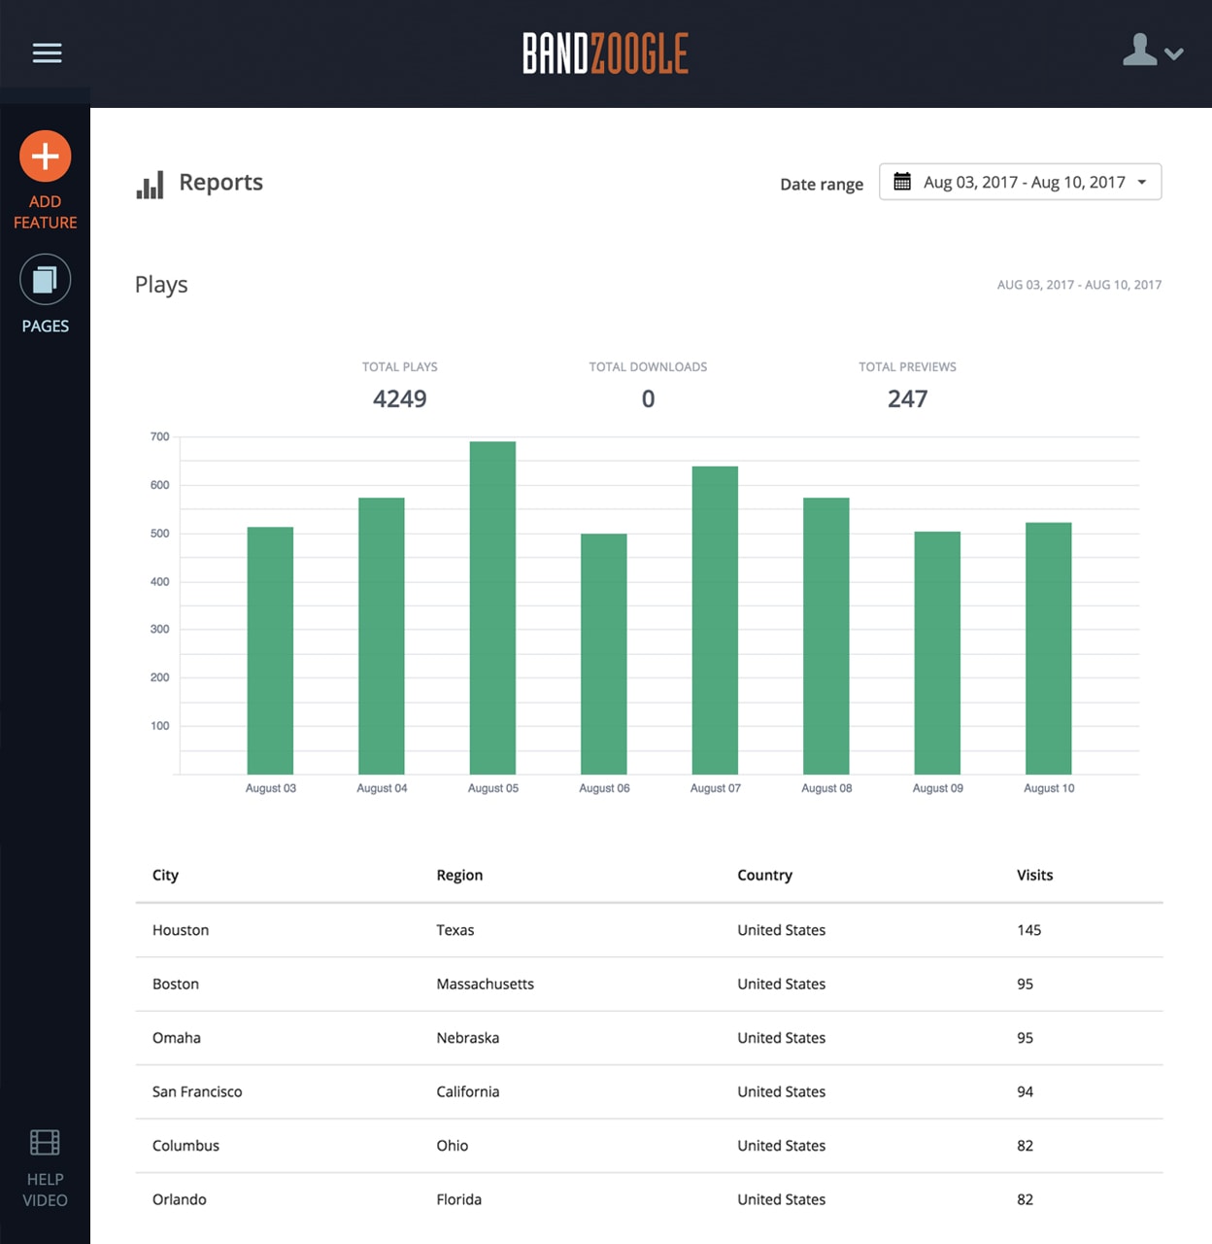Image resolution: width=1212 pixels, height=1244 pixels.
Task: Click the Reports heading
Action: (220, 183)
